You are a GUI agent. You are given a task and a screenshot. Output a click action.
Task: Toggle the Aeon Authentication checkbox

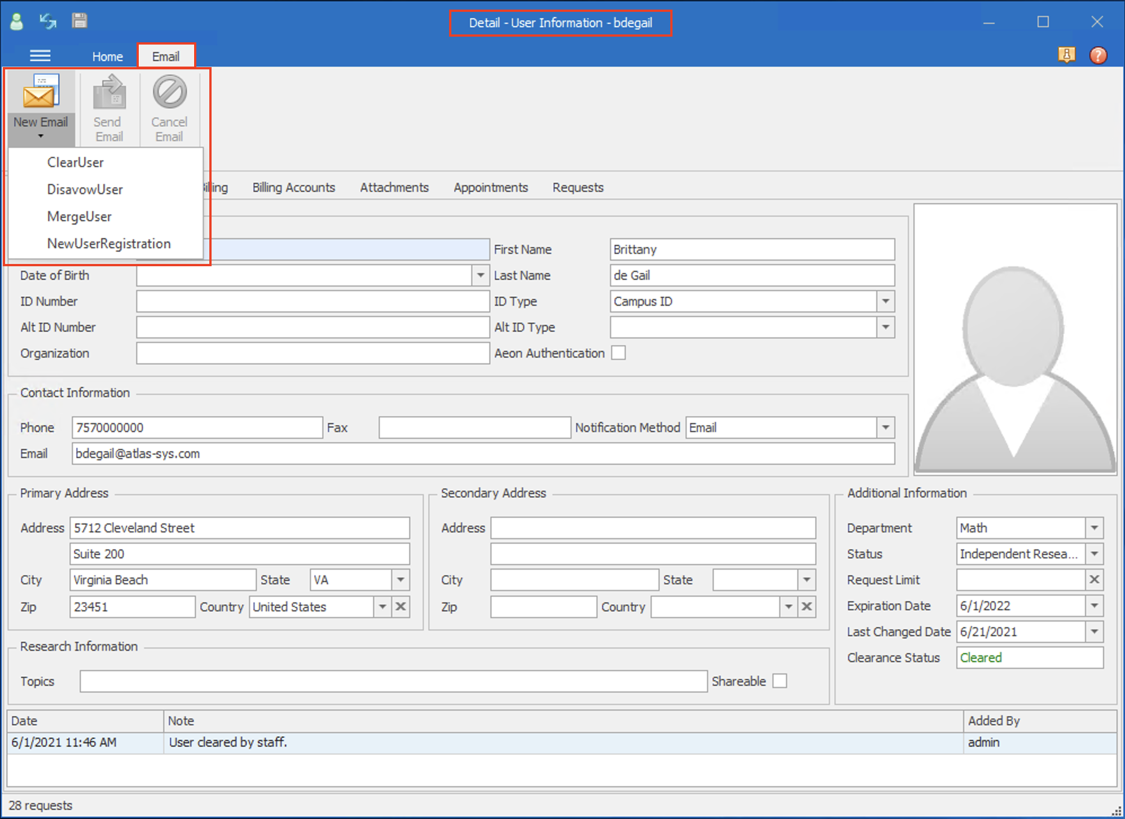click(x=618, y=353)
